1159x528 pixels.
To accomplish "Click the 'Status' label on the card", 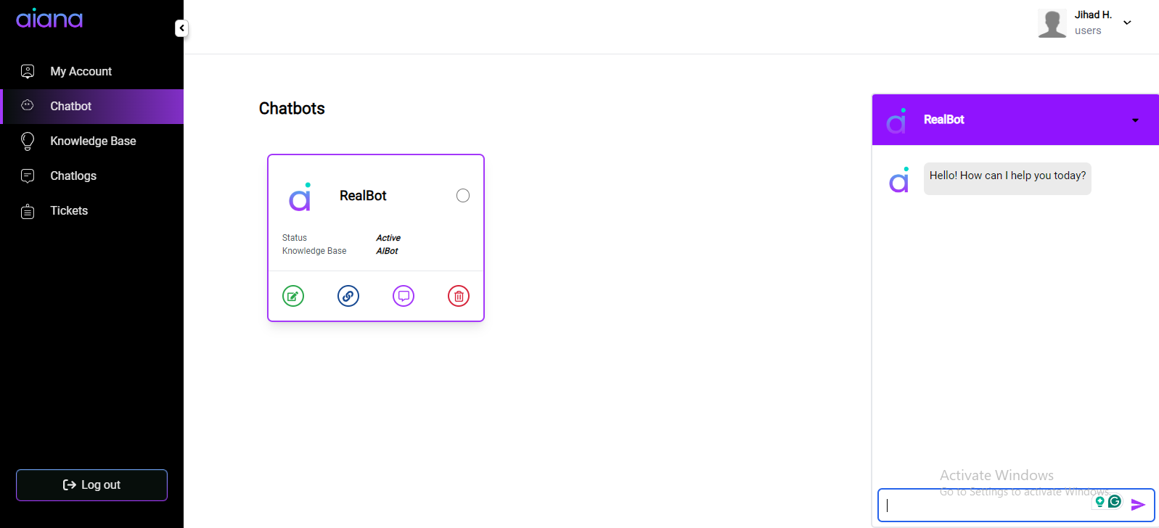I will tap(295, 238).
